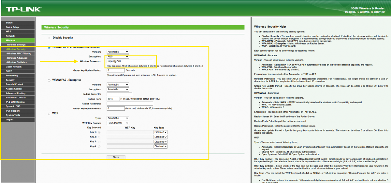Open Key 3 Key Type dropdown
This screenshot has height=183, width=391.
[160, 142]
